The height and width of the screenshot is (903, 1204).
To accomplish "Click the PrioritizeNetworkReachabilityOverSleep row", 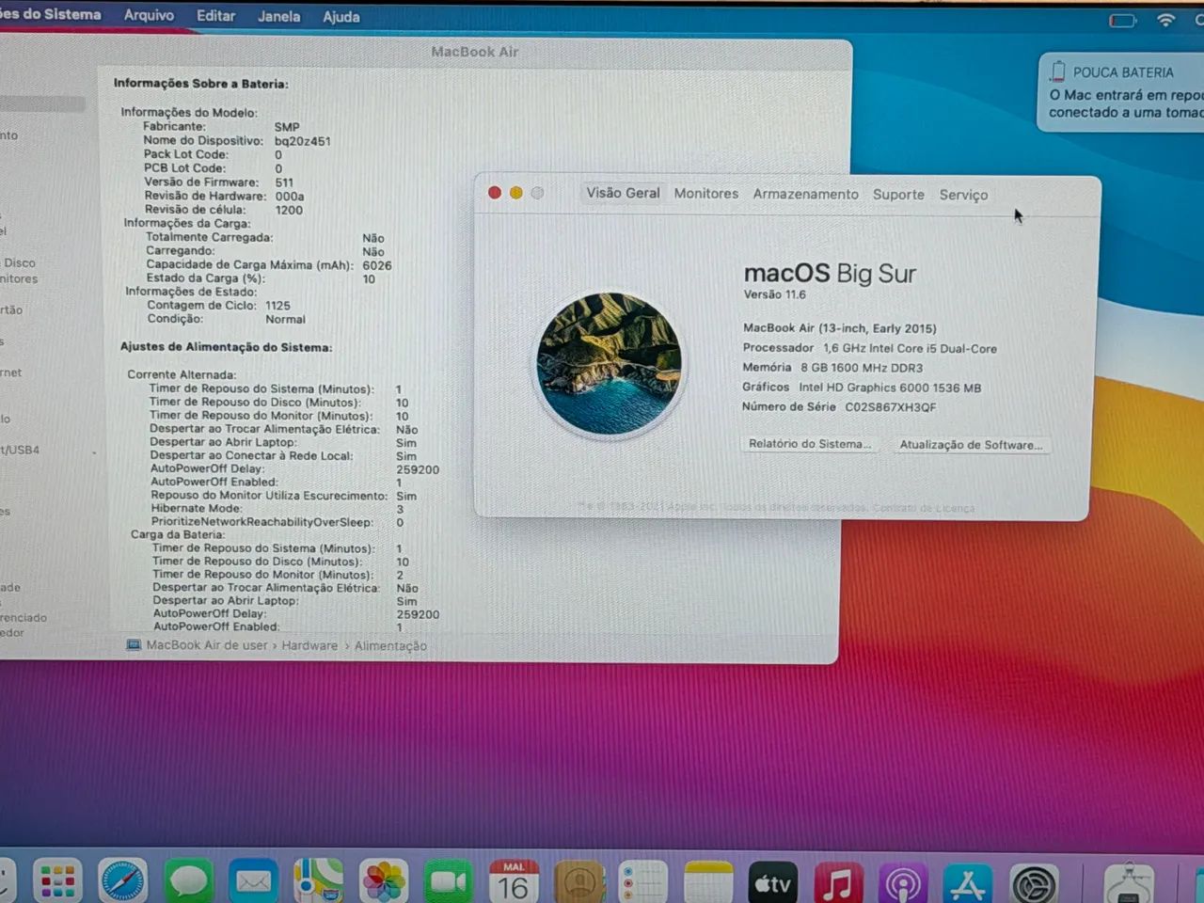I will pyautogui.click(x=277, y=522).
